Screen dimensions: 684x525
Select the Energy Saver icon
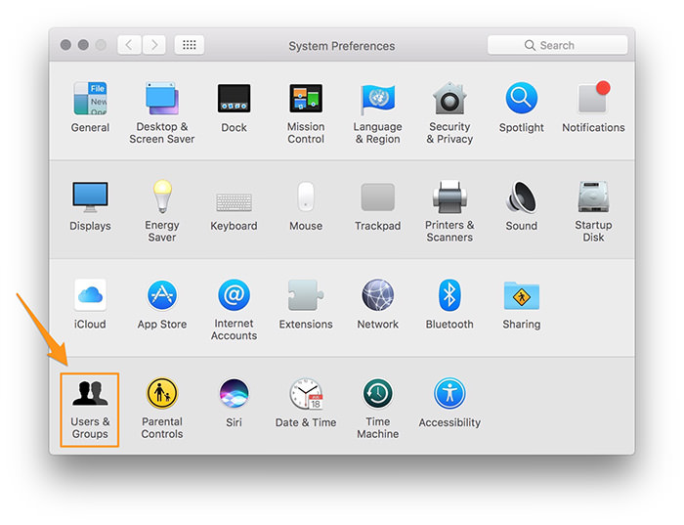pyautogui.click(x=162, y=197)
